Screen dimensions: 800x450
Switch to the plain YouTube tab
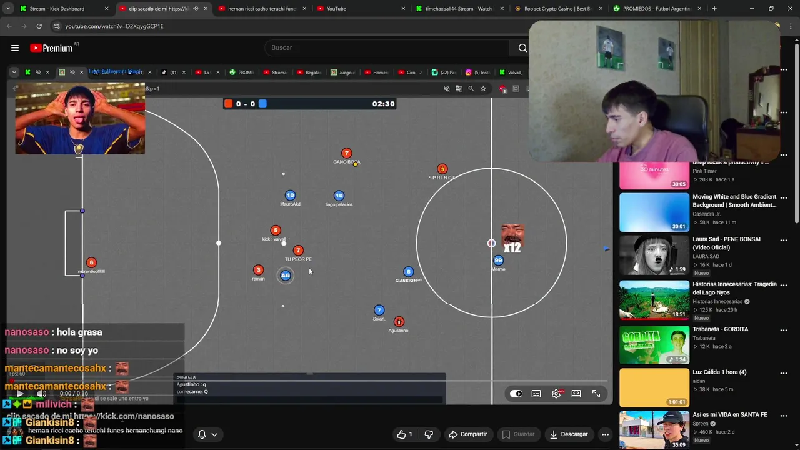(x=361, y=9)
